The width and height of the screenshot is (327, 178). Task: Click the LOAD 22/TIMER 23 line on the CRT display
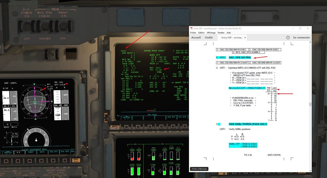(x=132, y=100)
